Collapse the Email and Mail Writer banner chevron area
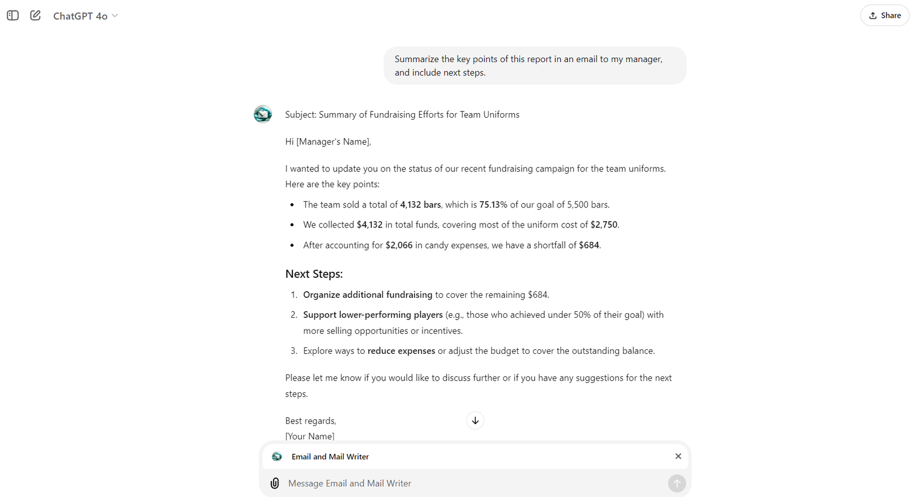The width and height of the screenshot is (916, 497). coord(678,456)
